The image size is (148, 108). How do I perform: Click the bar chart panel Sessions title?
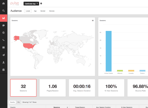(x=103, y=20)
